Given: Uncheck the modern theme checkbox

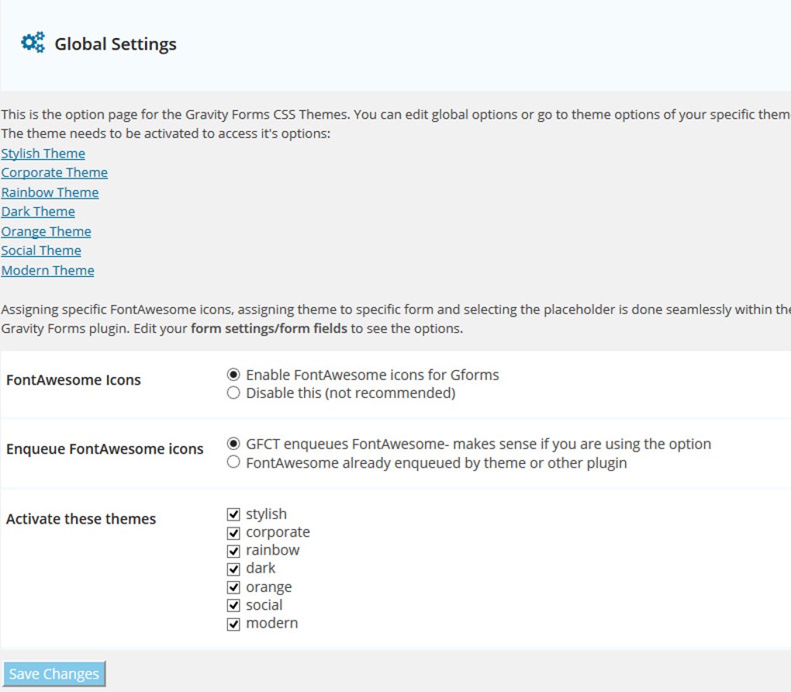Looking at the screenshot, I should click(233, 623).
